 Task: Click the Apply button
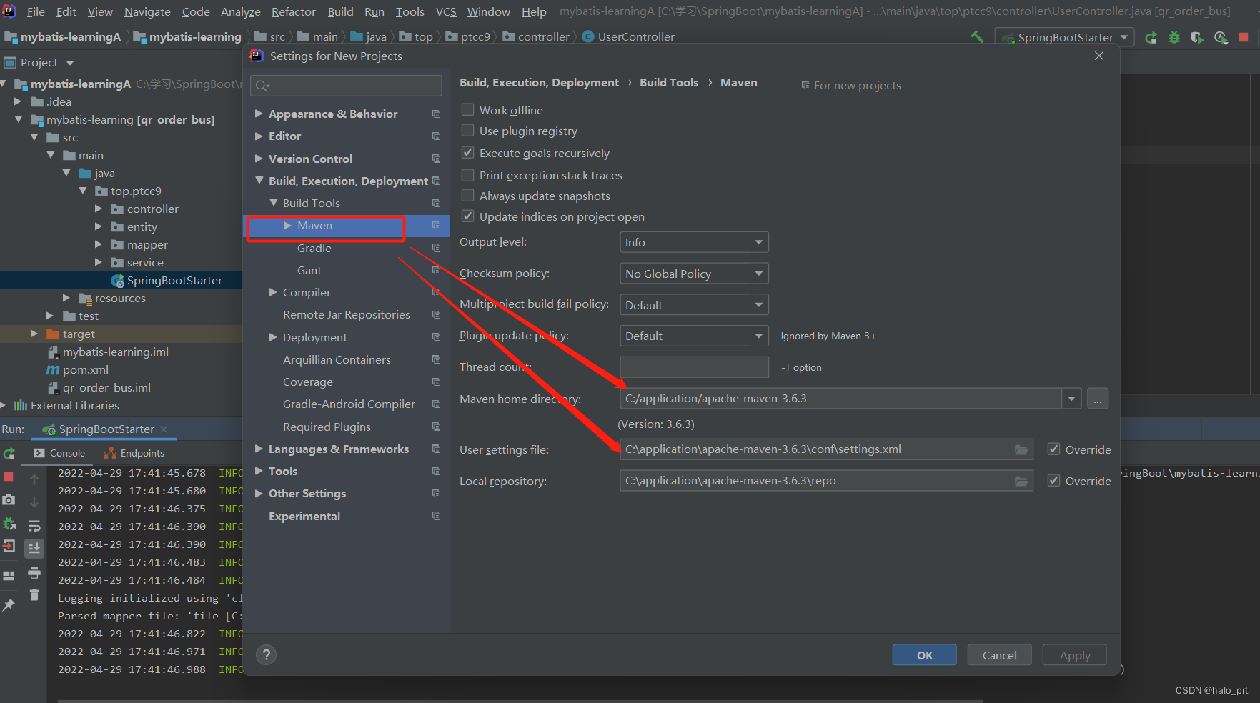(1074, 655)
